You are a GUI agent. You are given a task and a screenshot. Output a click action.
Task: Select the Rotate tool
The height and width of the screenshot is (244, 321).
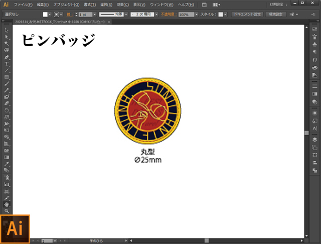(7, 110)
